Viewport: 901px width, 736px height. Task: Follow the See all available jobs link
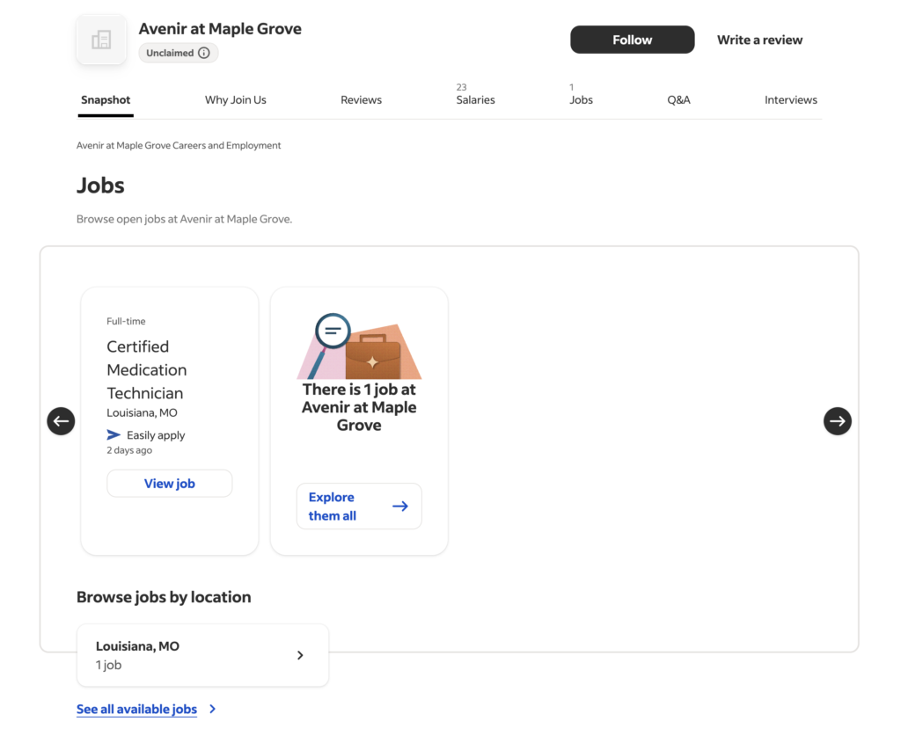(136, 709)
